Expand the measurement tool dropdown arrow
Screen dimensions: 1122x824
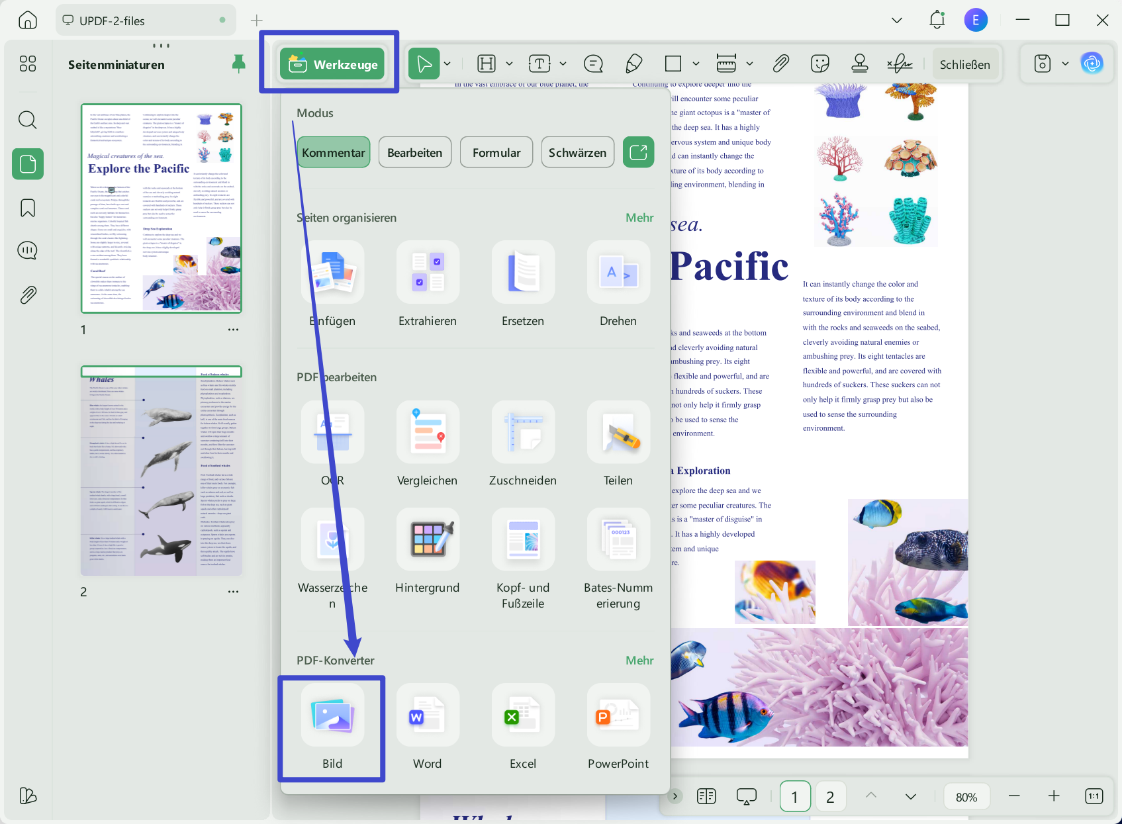tap(749, 64)
